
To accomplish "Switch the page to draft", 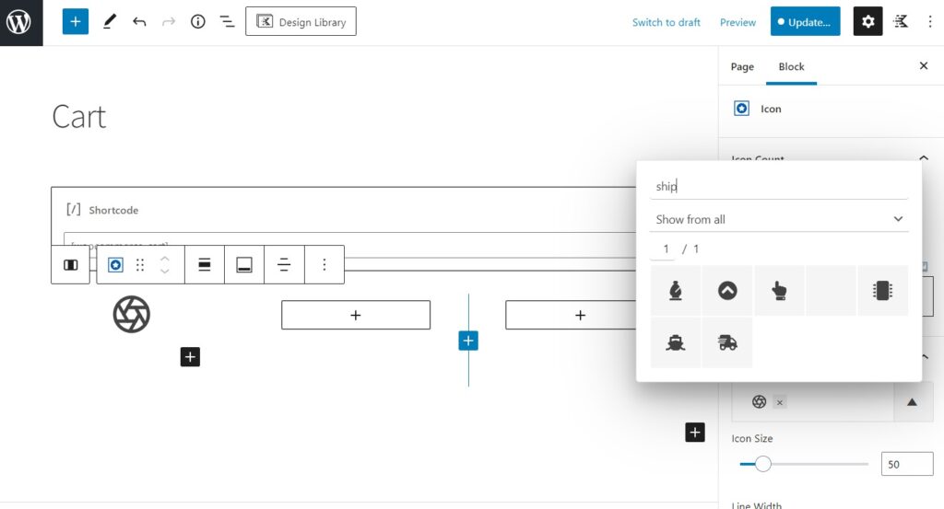I will (x=666, y=22).
